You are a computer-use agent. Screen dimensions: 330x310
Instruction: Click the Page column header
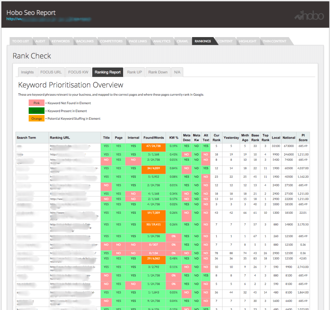tap(119, 138)
